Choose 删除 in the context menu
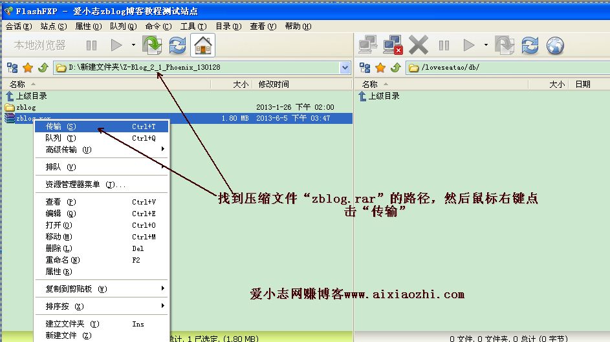 [x=102, y=249]
